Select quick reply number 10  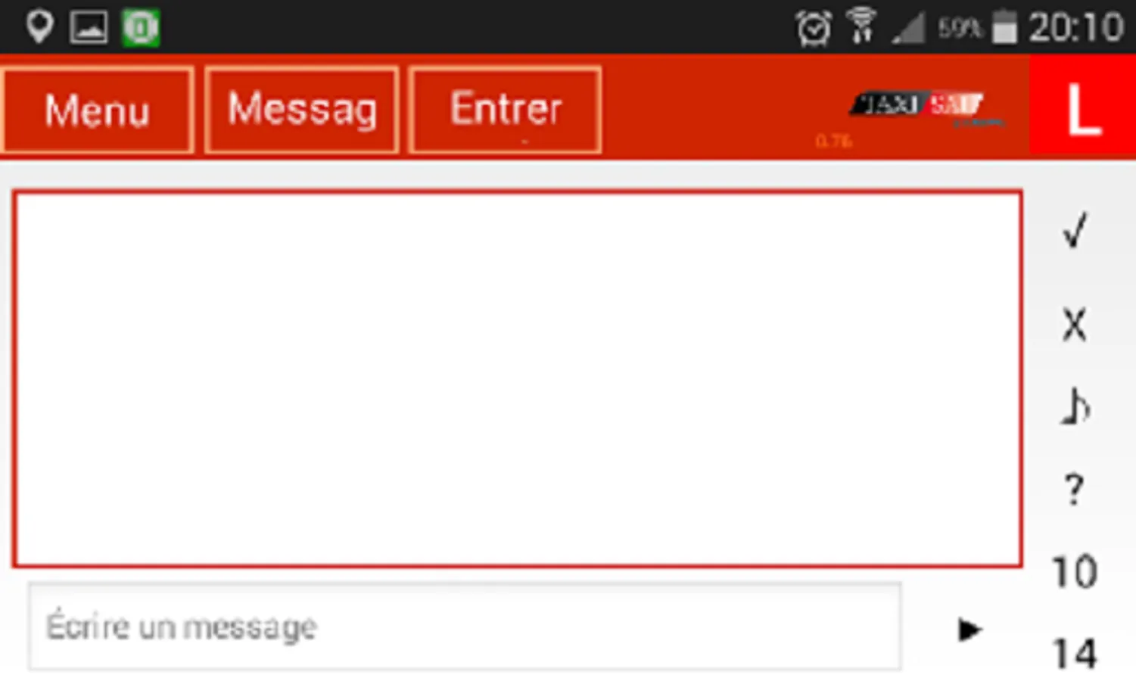[x=1075, y=572]
